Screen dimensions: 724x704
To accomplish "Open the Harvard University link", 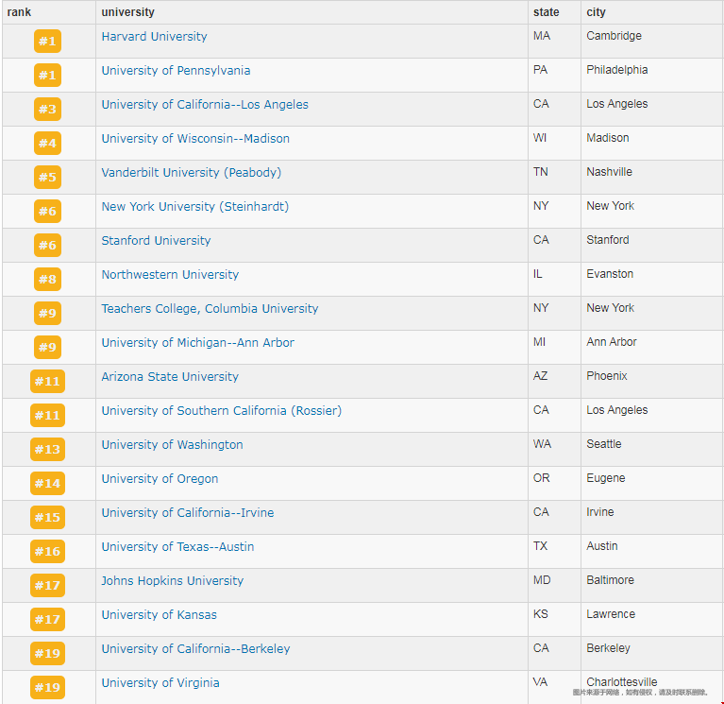I will click(x=154, y=37).
